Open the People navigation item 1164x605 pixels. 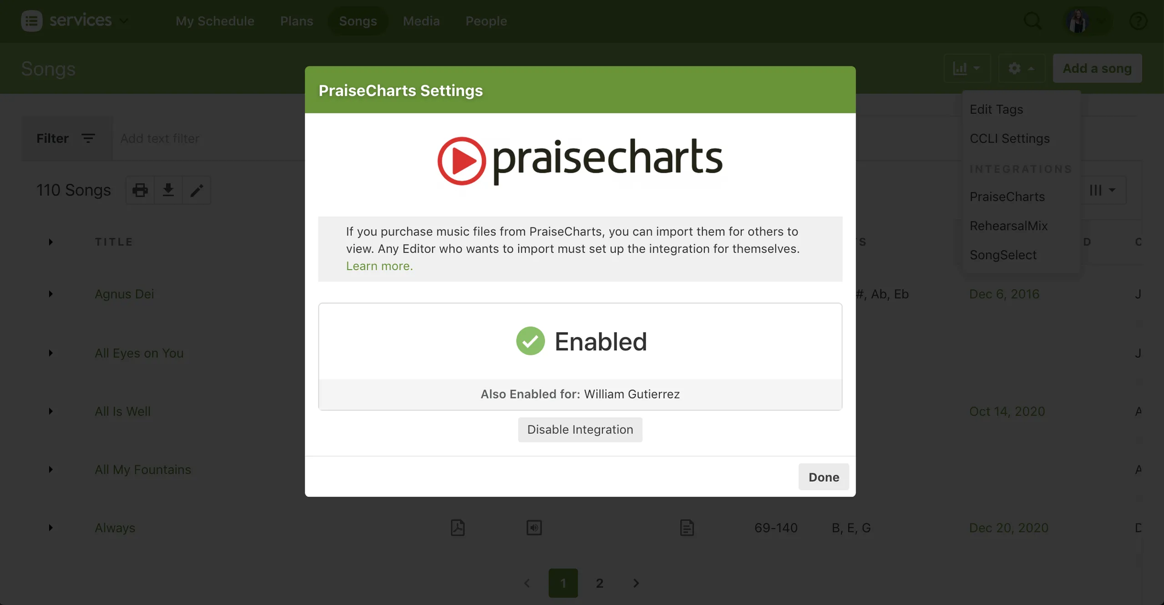coord(486,21)
